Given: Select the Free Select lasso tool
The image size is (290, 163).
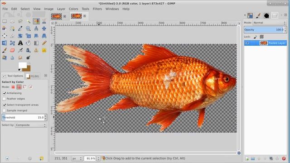Looking at the screenshot, I should (x=20, y=21).
